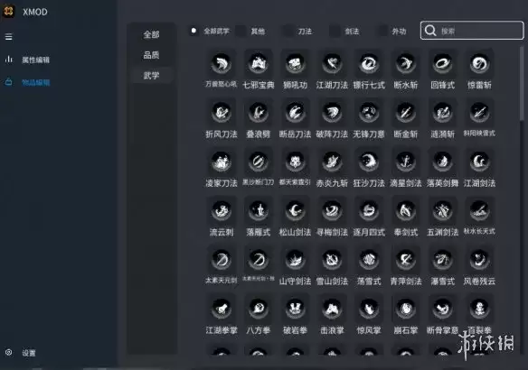Screen dimensions: 528x370
Task: Select the 其他 radio filter
Action: pos(240,32)
